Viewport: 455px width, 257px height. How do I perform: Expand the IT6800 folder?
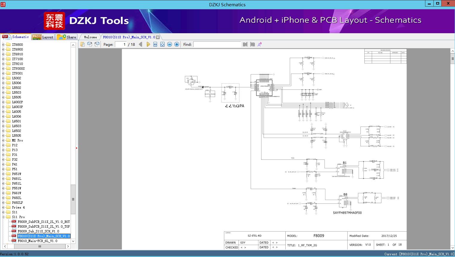click(x=3, y=45)
